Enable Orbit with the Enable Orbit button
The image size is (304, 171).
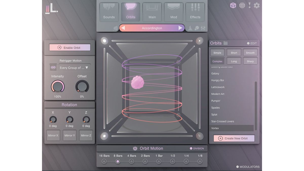[x=70, y=47]
